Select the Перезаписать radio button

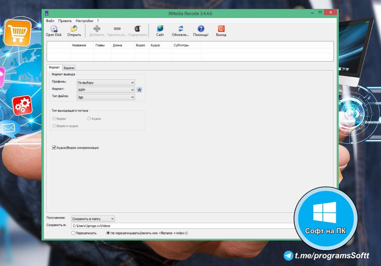pos(73,233)
